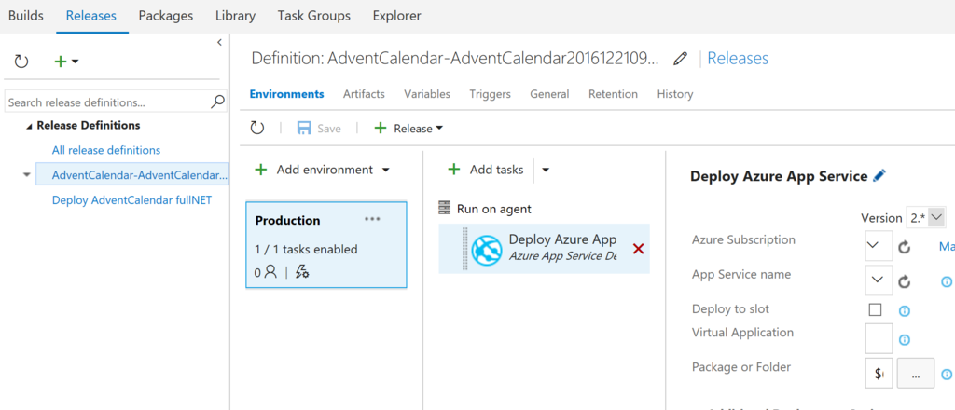Expand the Add environment dropdown arrow

pos(385,171)
